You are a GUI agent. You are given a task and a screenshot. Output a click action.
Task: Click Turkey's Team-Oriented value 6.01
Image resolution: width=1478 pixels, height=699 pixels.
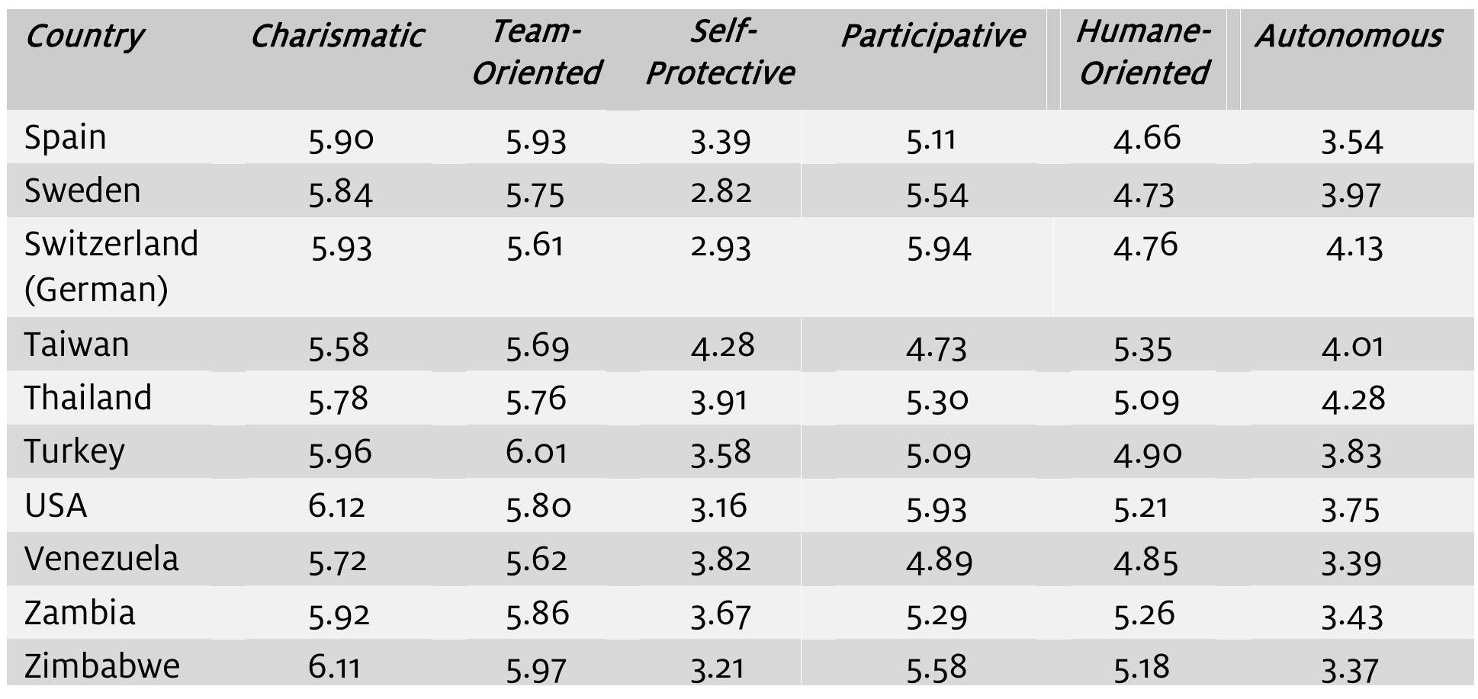(x=536, y=452)
